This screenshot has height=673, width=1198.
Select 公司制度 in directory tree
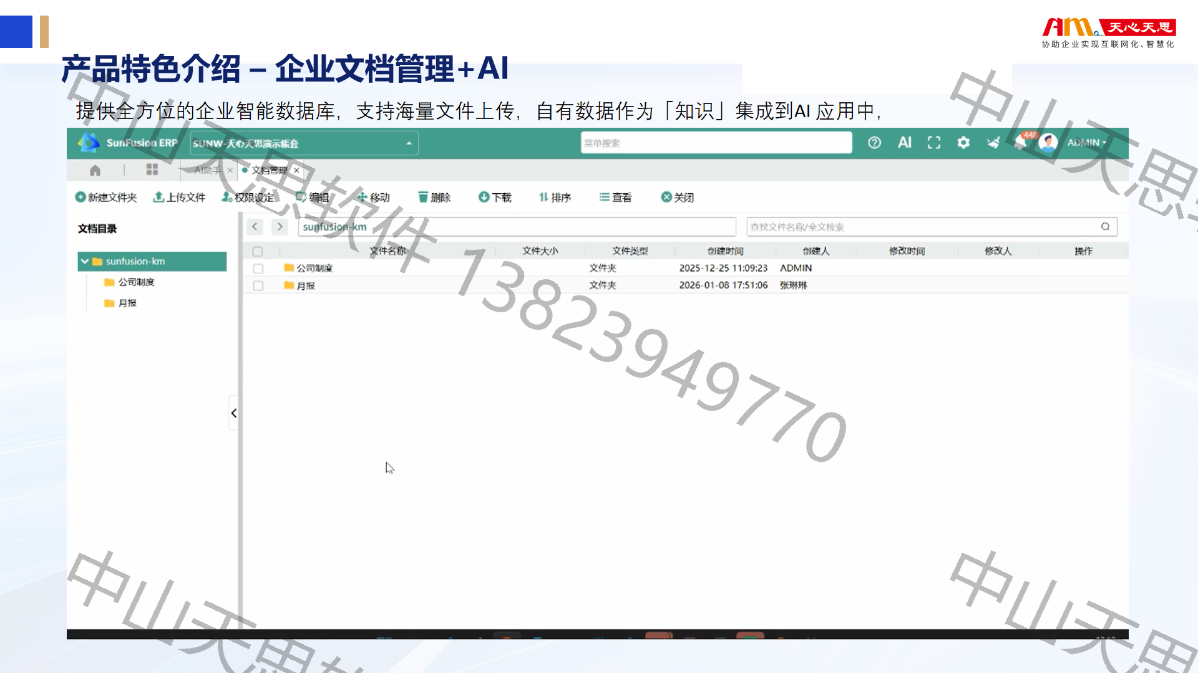(x=136, y=282)
